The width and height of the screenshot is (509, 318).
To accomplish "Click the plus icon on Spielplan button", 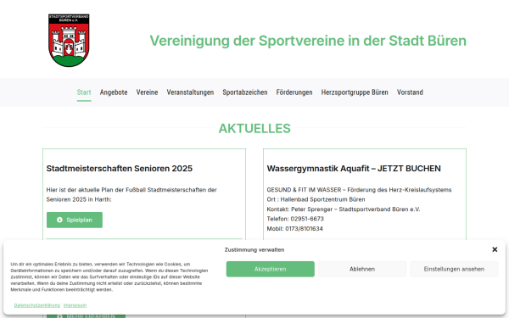I will point(59,220).
